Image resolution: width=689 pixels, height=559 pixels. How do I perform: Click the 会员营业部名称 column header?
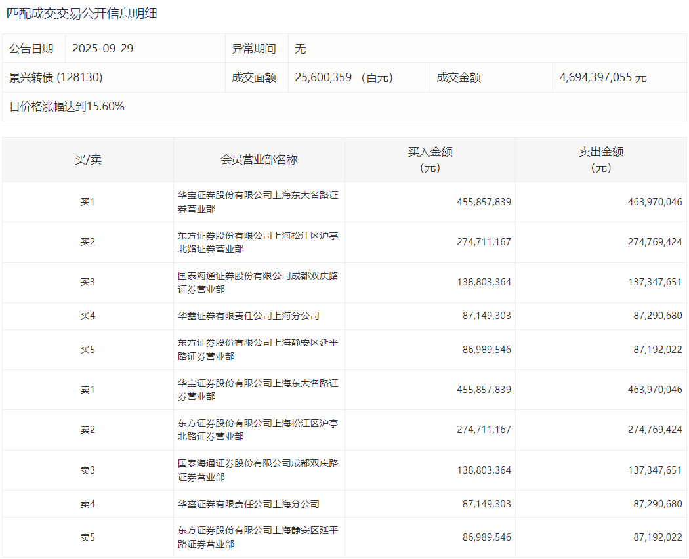[259, 159]
